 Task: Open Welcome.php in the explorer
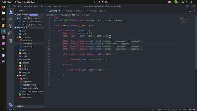(29, 47)
